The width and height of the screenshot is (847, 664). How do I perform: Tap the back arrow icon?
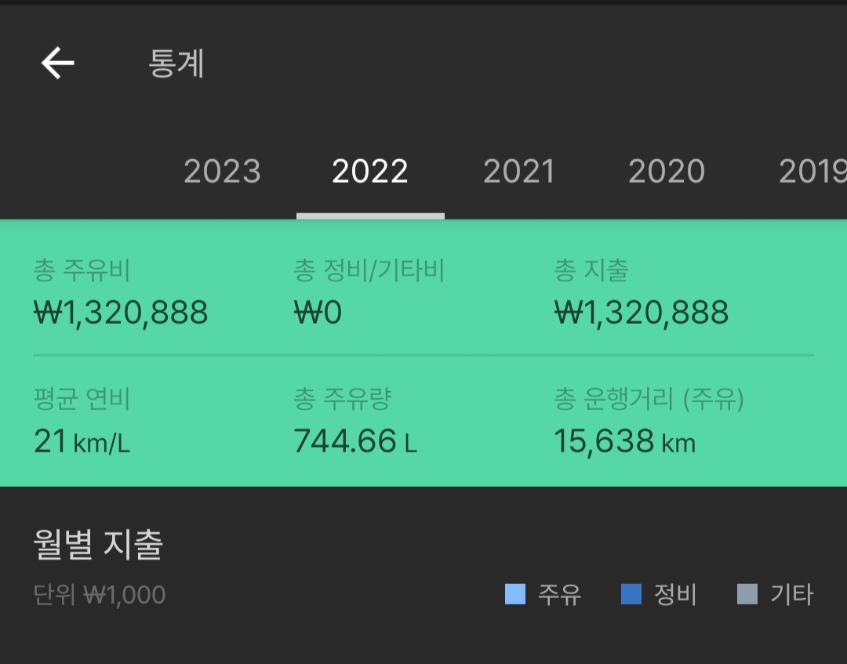[x=58, y=63]
